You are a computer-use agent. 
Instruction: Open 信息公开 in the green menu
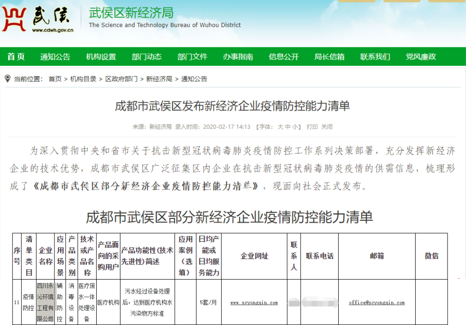click(x=284, y=57)
